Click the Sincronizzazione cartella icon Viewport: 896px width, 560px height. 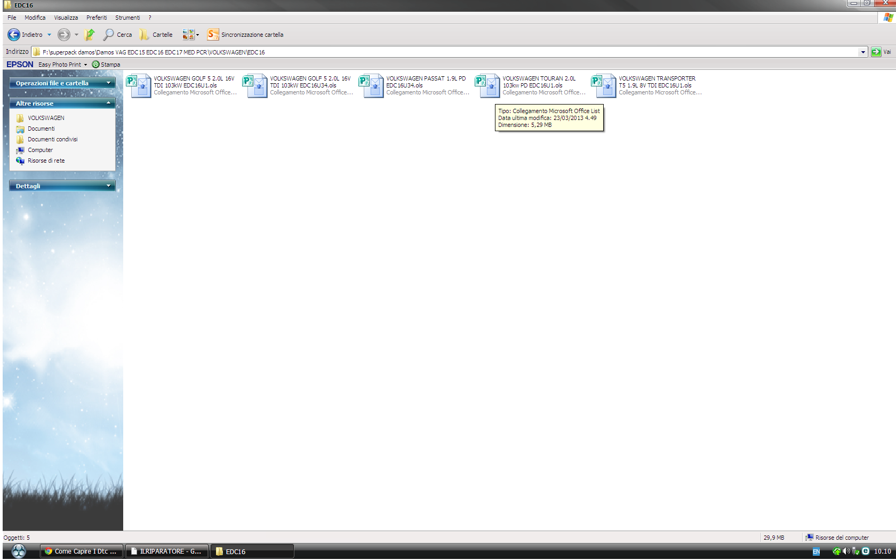(213, 35)
